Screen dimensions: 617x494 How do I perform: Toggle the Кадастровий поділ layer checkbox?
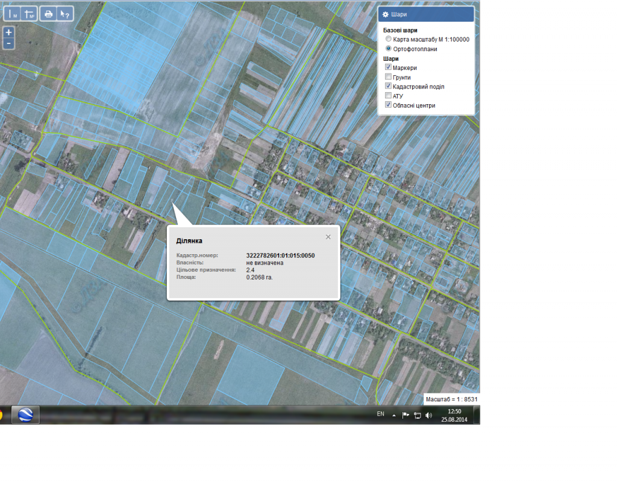pos(389,87)
